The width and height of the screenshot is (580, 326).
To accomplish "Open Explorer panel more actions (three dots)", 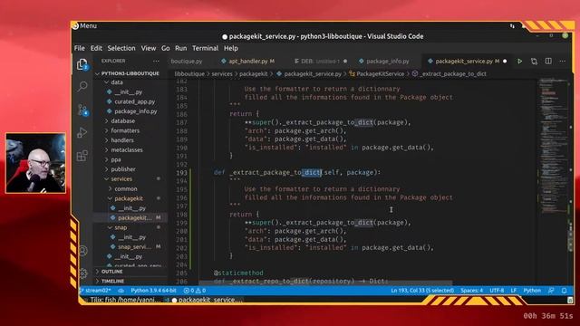I will tap(156, 62).
